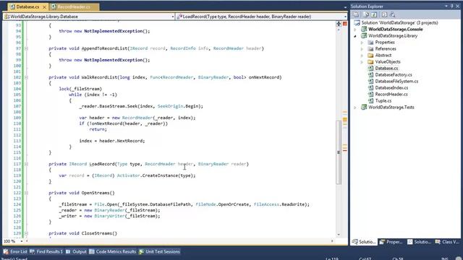Click the Solution 'WorldDataStorage' root node icon
The width and height of the screenshot is (463, 260).
[x=357, y=22]
